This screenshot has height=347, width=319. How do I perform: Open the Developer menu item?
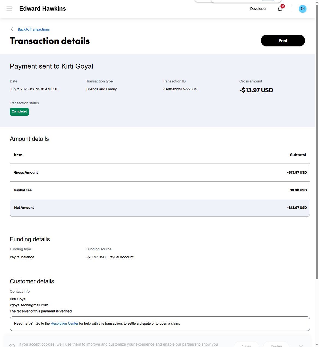(x=258, y=9)
